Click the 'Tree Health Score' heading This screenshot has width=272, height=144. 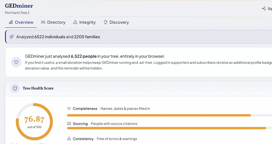point(38,88)
